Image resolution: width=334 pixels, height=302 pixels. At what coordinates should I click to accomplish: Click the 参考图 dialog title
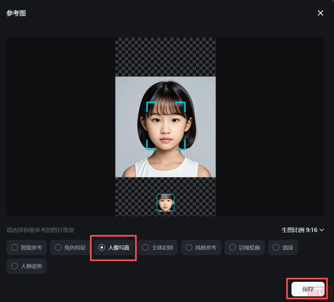coord(16,13)
